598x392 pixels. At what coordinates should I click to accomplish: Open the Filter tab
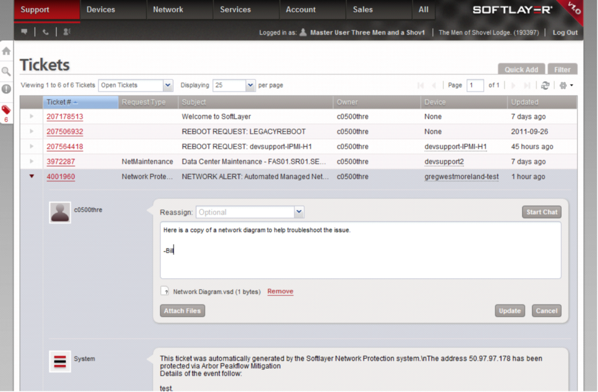562,69
